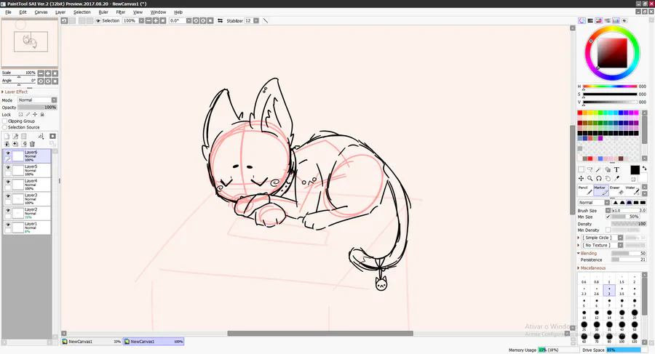Viewport: 655px width, 354px height.
Task: Open the File menu
Action: (8, 12)
